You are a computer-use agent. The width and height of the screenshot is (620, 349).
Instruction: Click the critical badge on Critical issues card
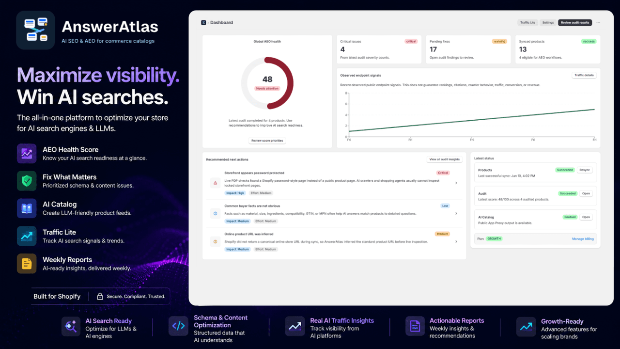point(411,42)
